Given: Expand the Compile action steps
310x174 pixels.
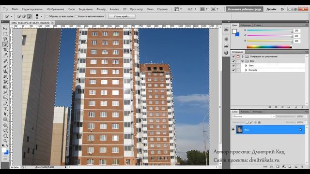Looking at the screenshot, I should 246,70.
